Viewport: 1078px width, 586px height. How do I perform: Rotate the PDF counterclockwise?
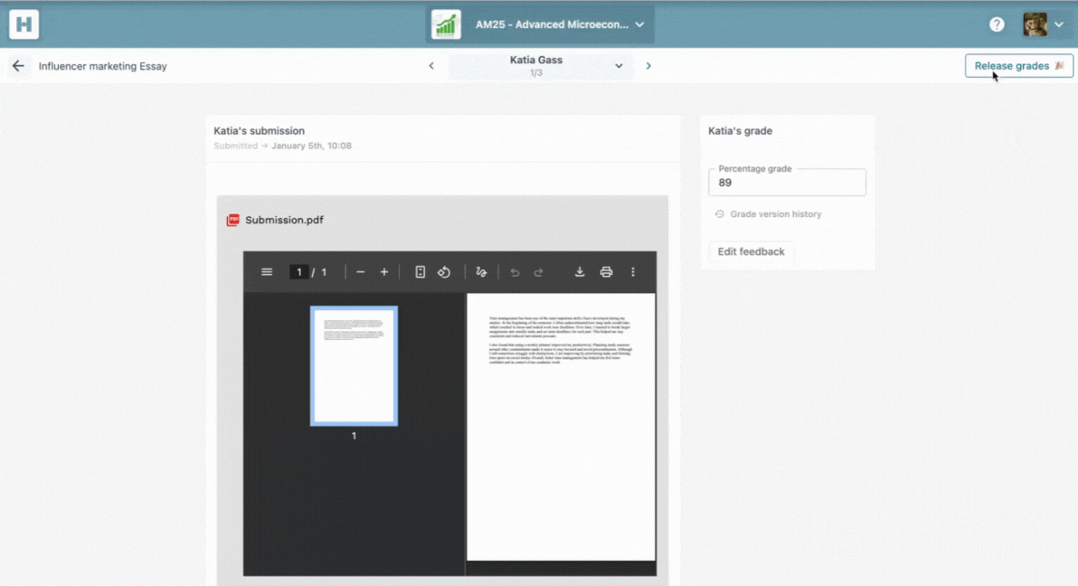444,272
